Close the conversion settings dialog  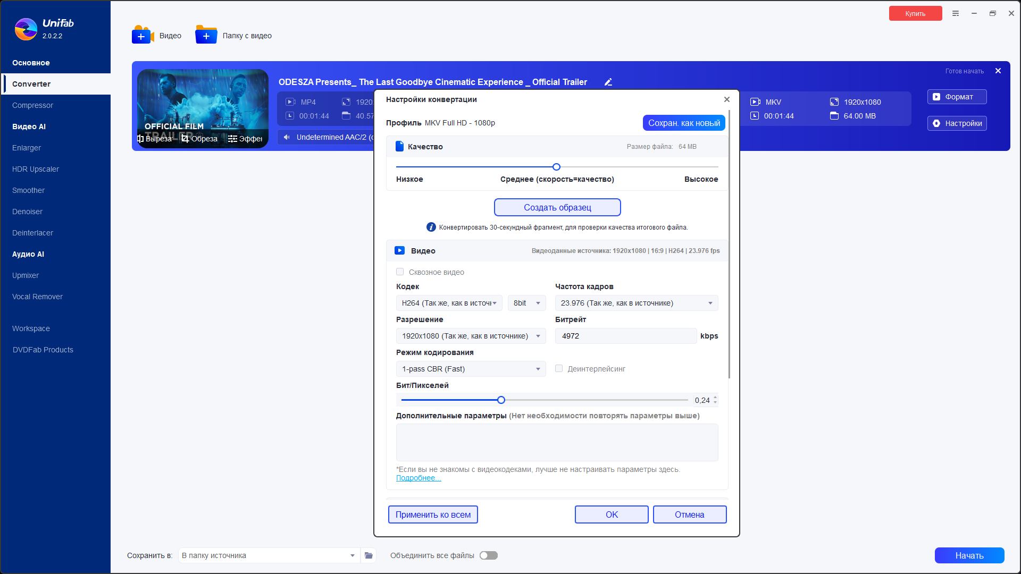click(x=727, y=99)
